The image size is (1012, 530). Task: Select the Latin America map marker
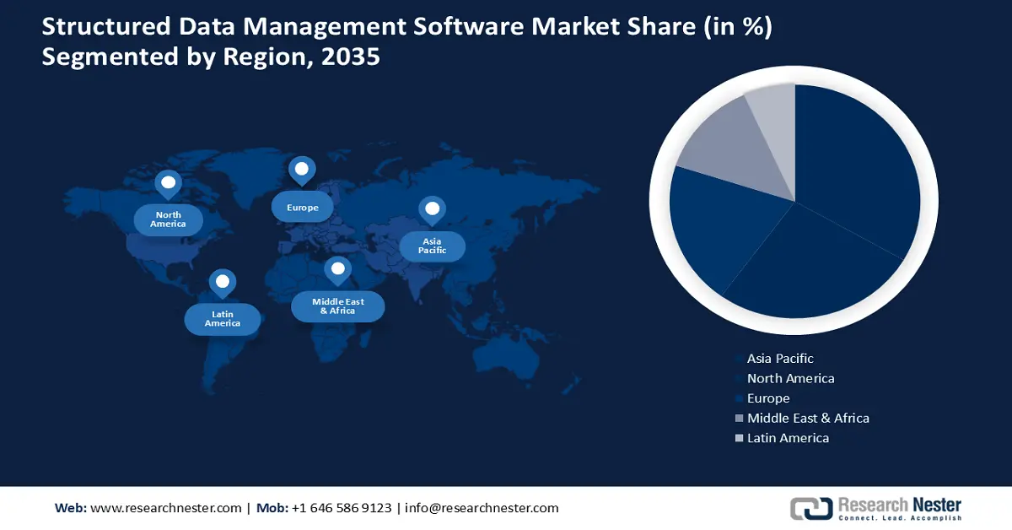click(222, 279)
